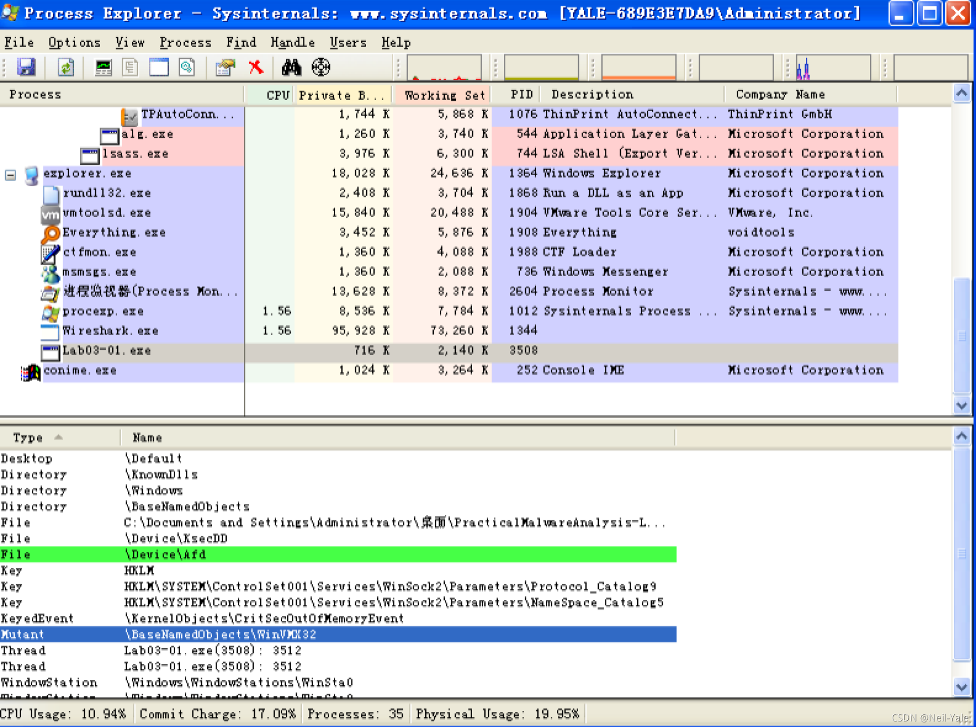Open the Properties toolbar icon
976x727 pixels.
click(x=225, y=67)
